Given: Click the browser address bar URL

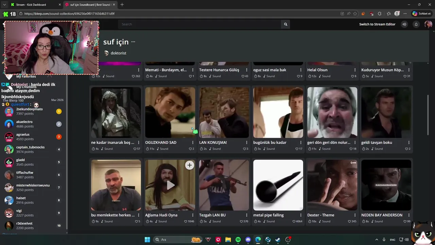Looking at the screenshot, I should click(69, 14).
